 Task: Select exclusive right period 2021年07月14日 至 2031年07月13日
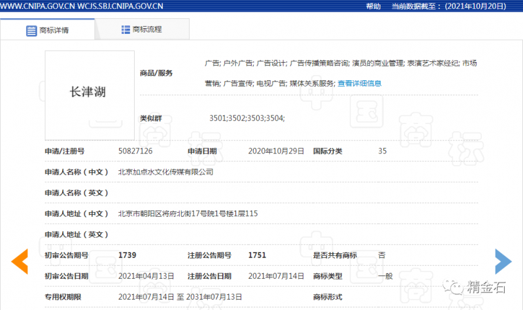(x=180, y=297)
